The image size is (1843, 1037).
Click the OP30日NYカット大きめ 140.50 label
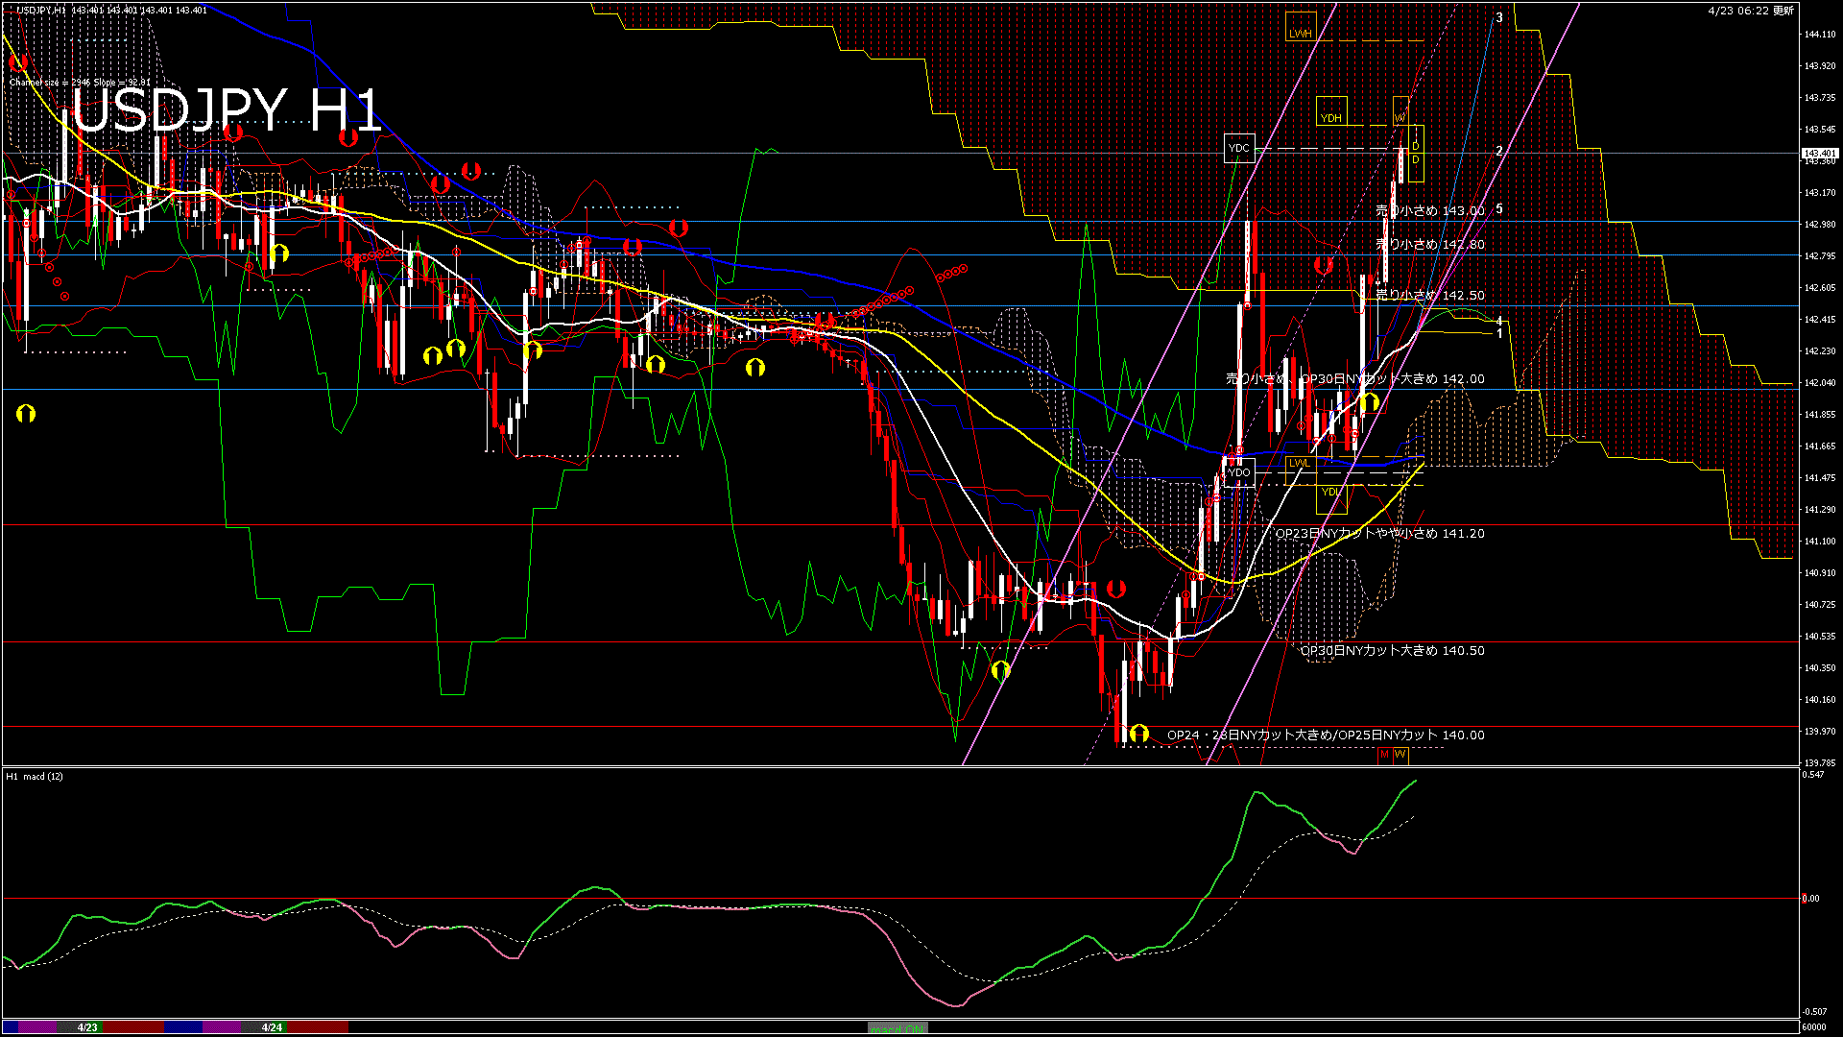(x=1392, y=651)
